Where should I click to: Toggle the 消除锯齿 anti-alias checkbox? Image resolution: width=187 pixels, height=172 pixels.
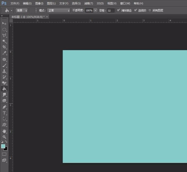tap(119, 10)
